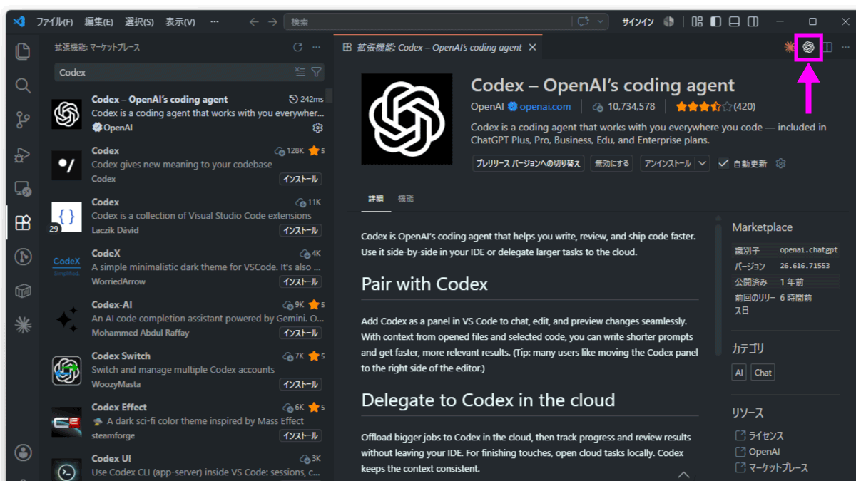The image size is (856, 481).
Task: Open the 表示(V) menu
Action: [x=180, y=22]
